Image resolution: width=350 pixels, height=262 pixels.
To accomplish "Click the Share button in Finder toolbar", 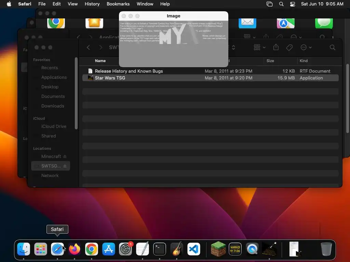I will [x=276, y=47].
